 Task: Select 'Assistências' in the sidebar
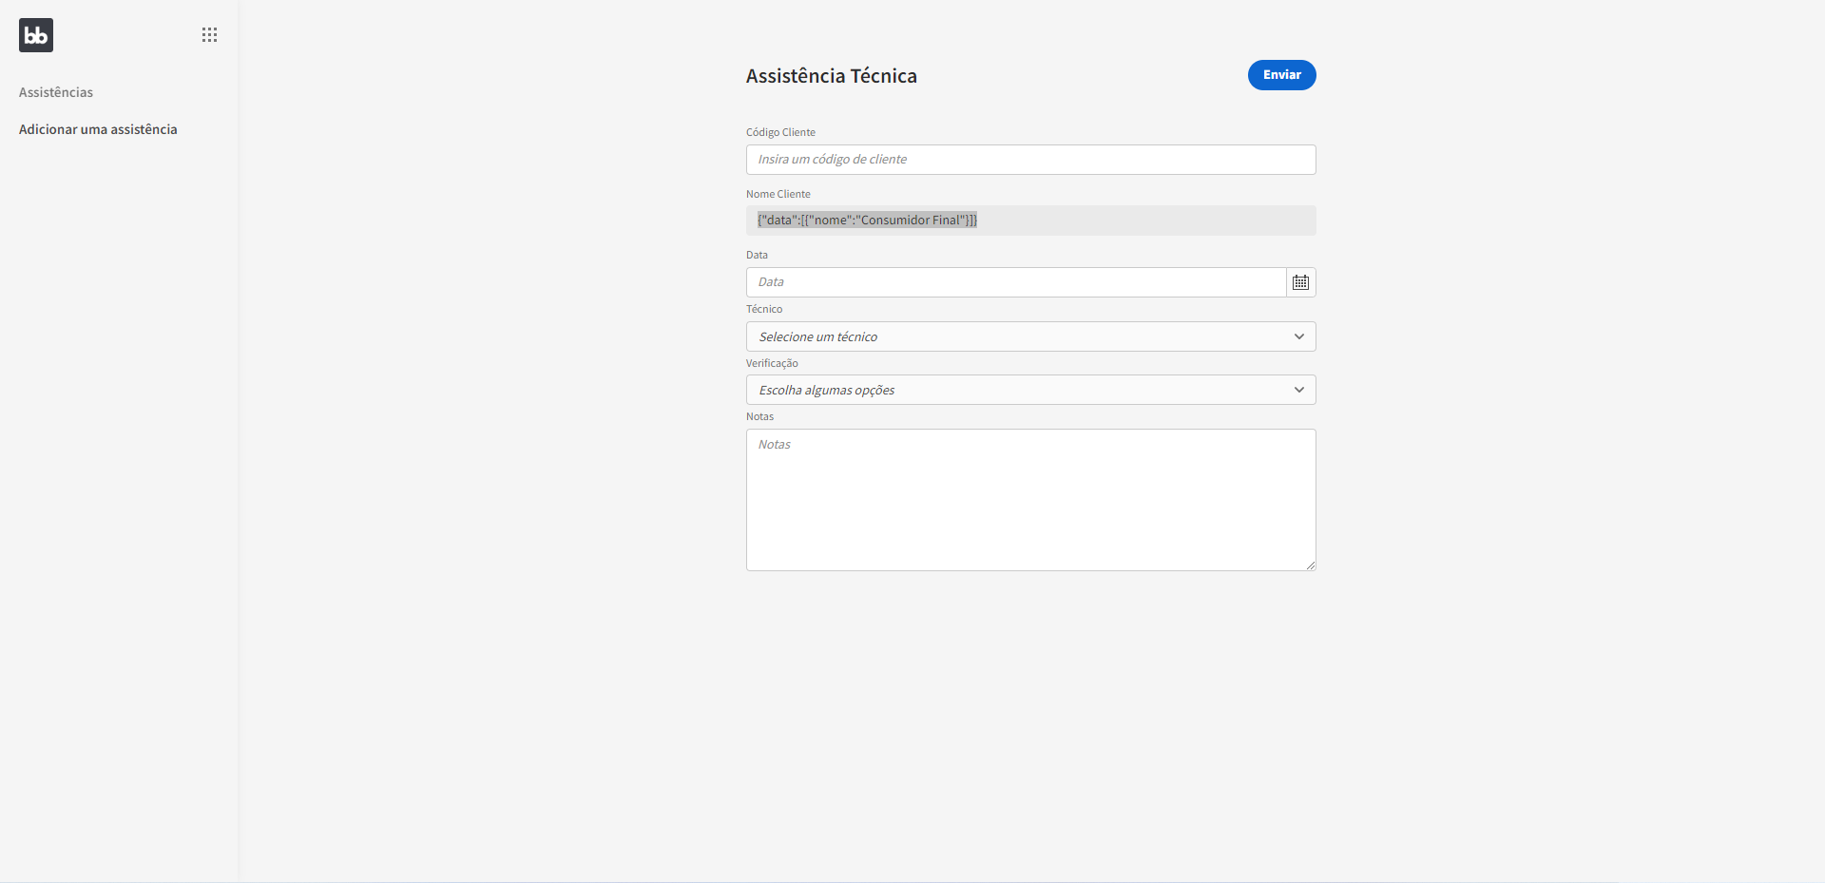pos(56,92)
